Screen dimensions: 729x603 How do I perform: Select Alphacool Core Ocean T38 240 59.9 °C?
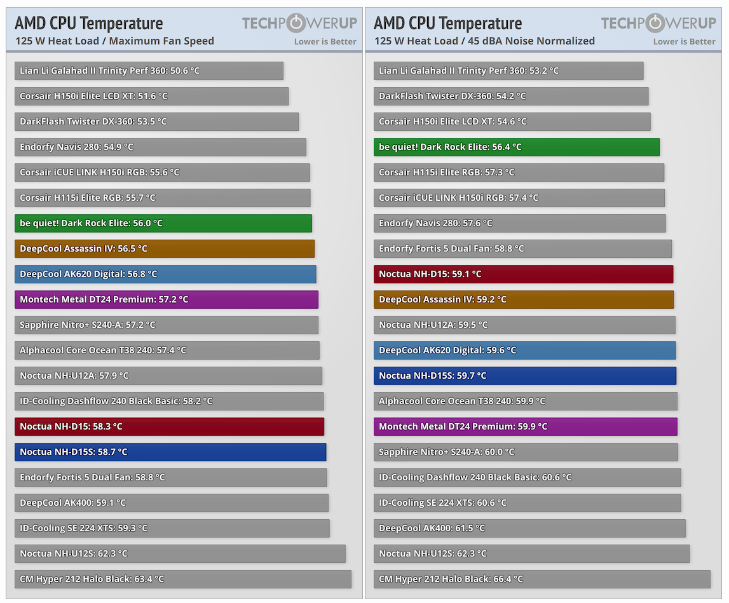pyautogui.click(x=526, y=401)
